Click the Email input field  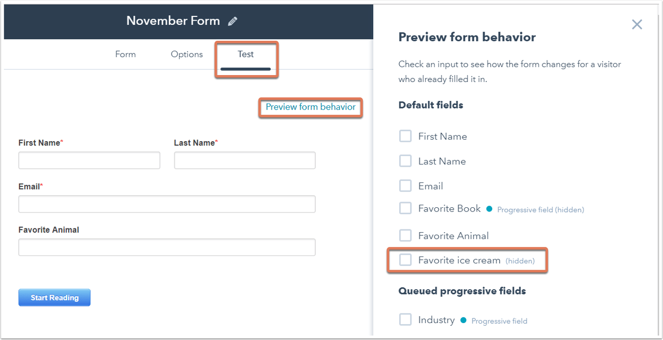pos(167,204)
